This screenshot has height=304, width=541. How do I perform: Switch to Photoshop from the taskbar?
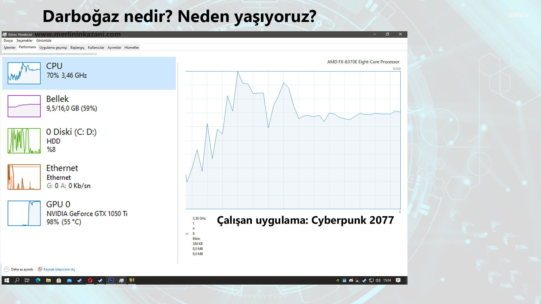point(111,280)
